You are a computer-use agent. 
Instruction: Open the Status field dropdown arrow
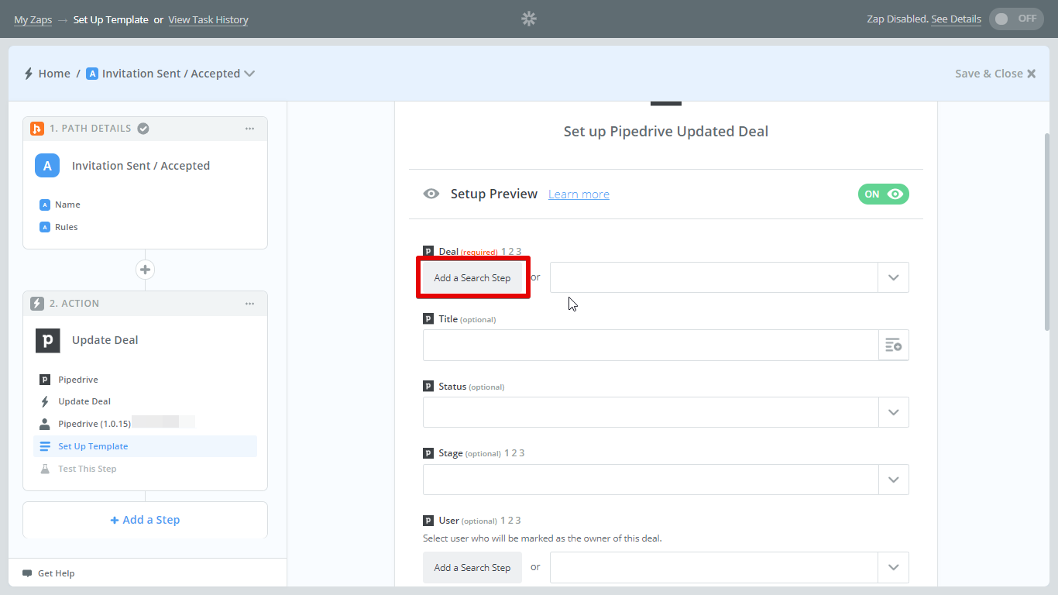point(893,412)
